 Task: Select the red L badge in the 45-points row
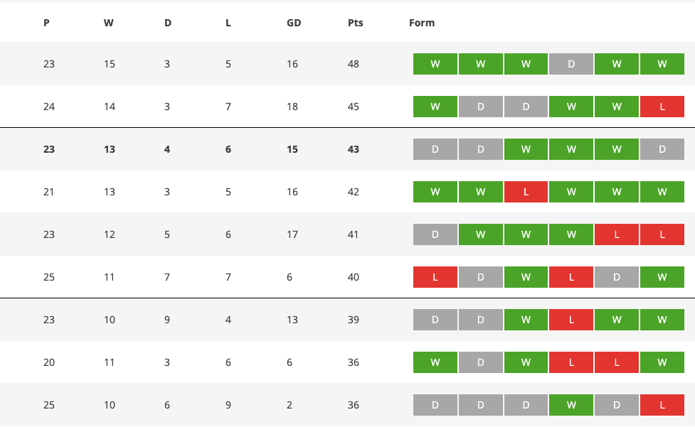[662, 107]
